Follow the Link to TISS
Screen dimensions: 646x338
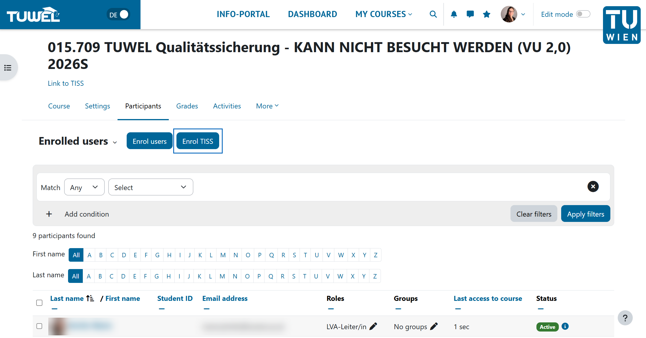(x=66, y=83)
